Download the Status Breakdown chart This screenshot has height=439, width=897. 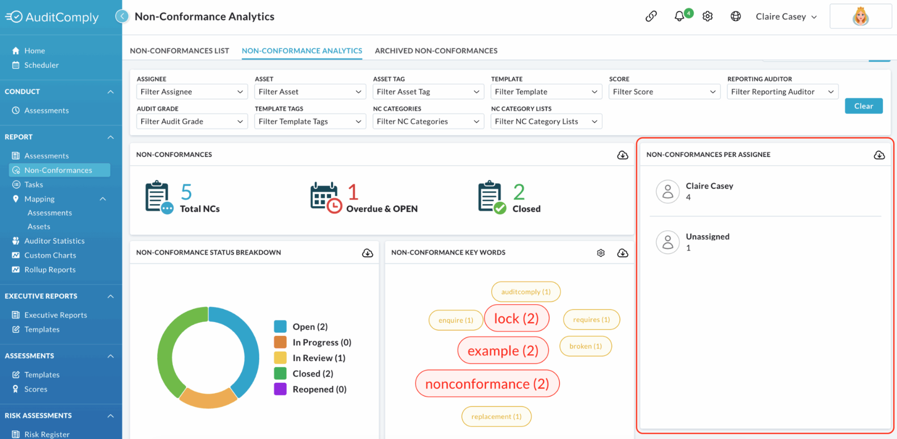[x=367, y=253]
